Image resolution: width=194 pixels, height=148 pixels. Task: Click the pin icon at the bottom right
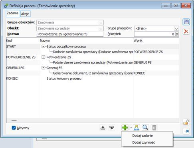coord(186,131)
